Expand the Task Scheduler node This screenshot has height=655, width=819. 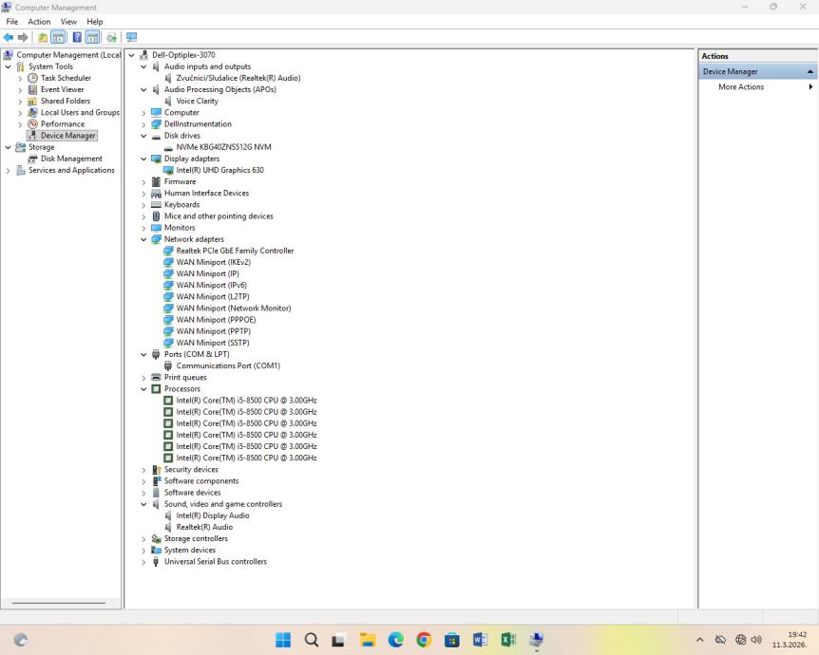click(20, 78)
